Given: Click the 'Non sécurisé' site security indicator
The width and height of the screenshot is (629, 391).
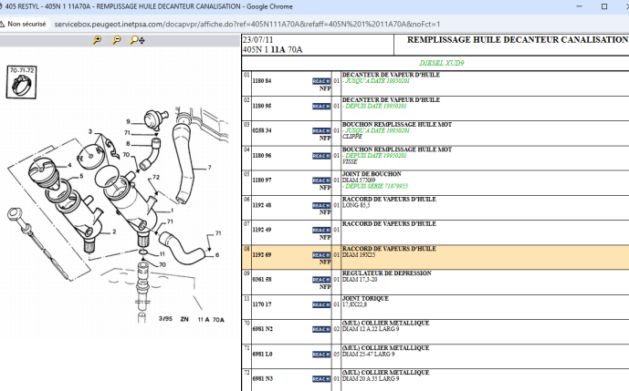Looking at the screenshot, I should coord(27,24).
